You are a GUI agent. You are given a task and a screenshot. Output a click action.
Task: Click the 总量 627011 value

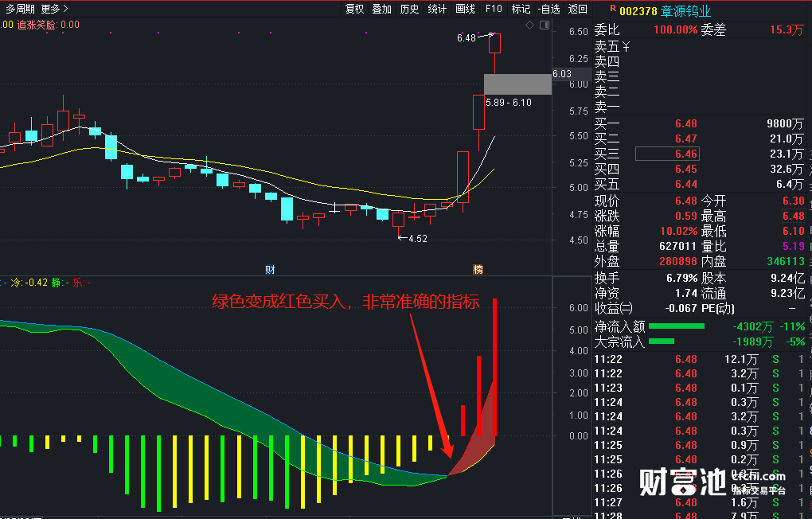pyautogui.click(x=678, y=246)
